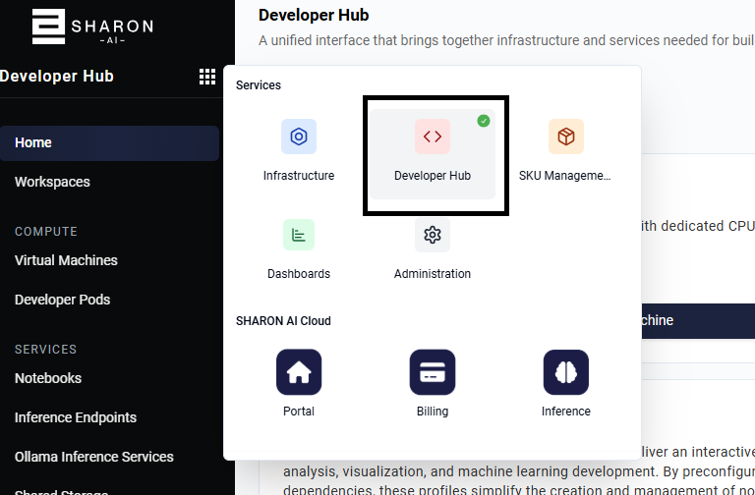Click the Sharon AI logo
This screenshot has width=755, height=495.
tap(92, 27)
